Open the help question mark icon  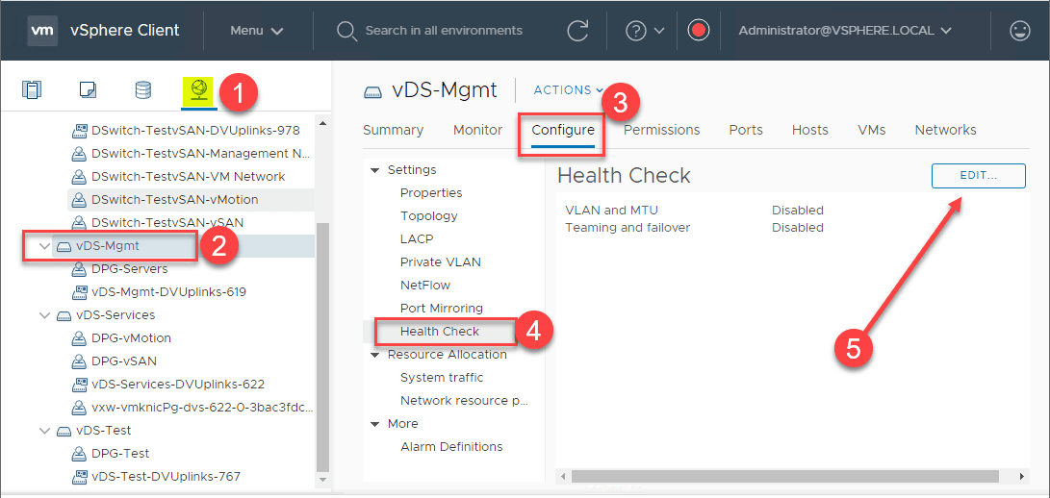(635, 31)
